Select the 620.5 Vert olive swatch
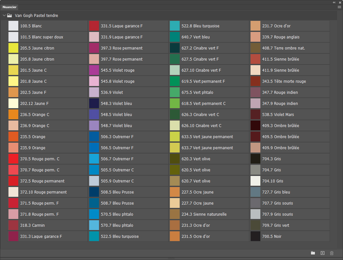This screenshot has width=343, height=260. 175,170
